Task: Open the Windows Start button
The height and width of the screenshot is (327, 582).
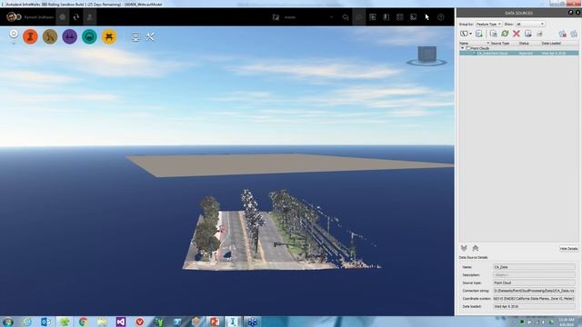Action: (8, 322)
